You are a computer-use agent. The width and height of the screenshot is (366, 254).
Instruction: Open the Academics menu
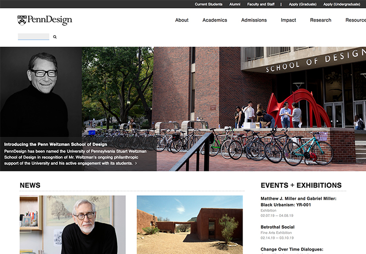[215, 20]
